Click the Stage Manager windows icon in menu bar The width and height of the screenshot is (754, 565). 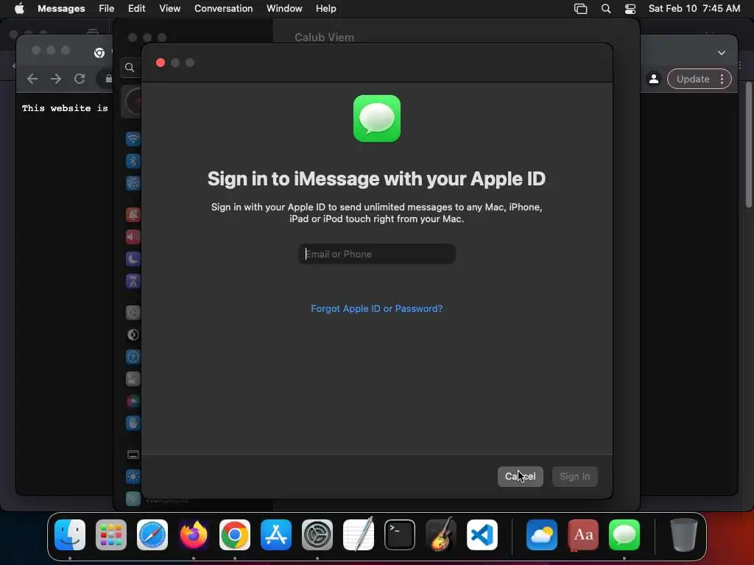(580, 9)
